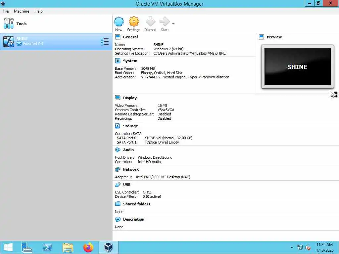Click the VBoxSVGA graphics controller value
Screen dimensions: 339x254
point(166,110)
